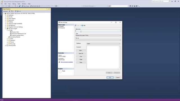This screenshot has height=101, width=180.
Task: Open the View menu
Action: (9, 4)
